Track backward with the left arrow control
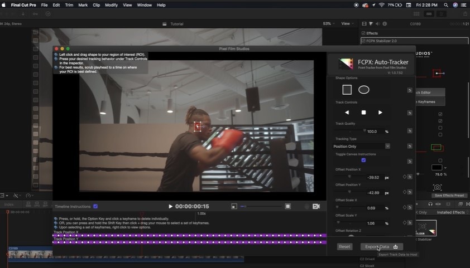This screenshot has height=268, width=470. (x=347, y=113)
